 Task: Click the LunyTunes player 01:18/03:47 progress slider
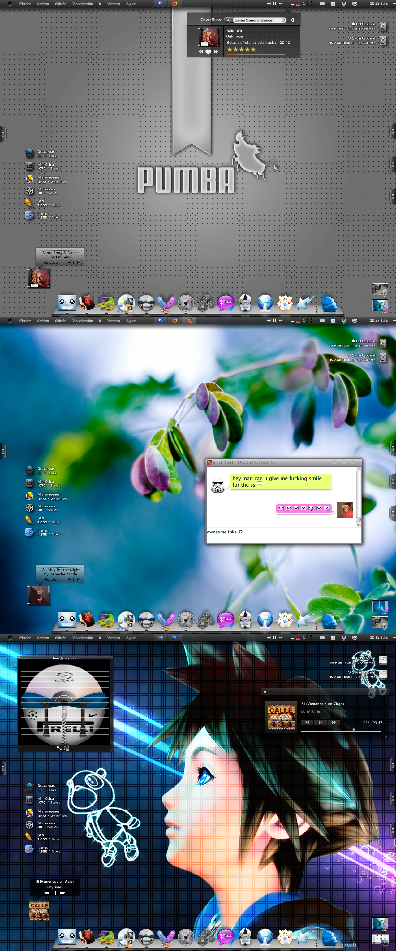pos(342,731)
